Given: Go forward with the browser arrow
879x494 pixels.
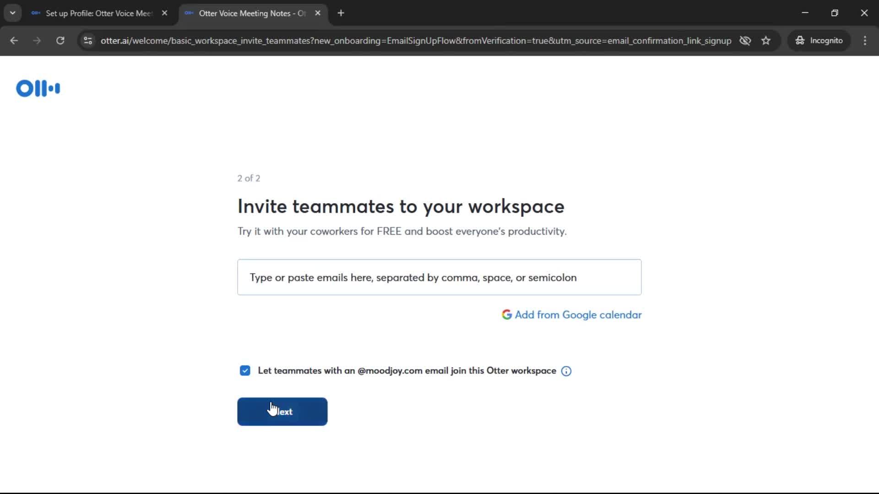Looking at the screenshot, I should pyautogui.click(x=37, y=41).
